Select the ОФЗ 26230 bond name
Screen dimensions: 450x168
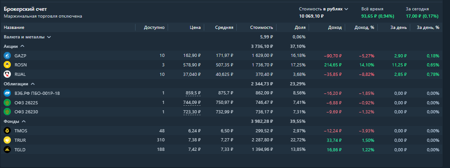coord(26,112)
